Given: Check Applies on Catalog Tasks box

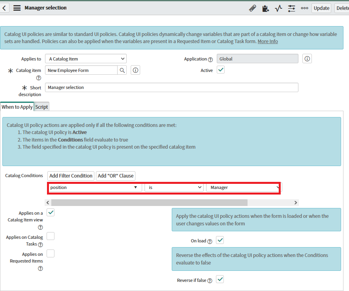Looking at the screenshot, I should [51, 236].
